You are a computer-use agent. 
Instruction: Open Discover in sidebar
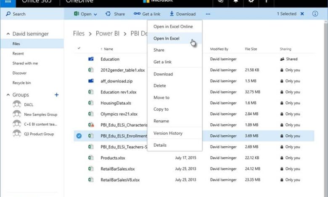click(19, 73)
